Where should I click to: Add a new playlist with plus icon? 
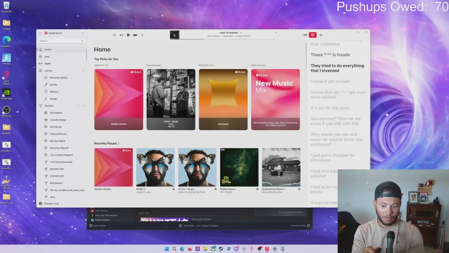(78, 106)
